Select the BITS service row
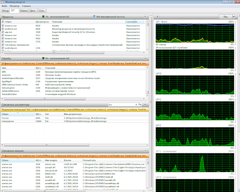This screenshot has height=192, width=240. (73, 72)
